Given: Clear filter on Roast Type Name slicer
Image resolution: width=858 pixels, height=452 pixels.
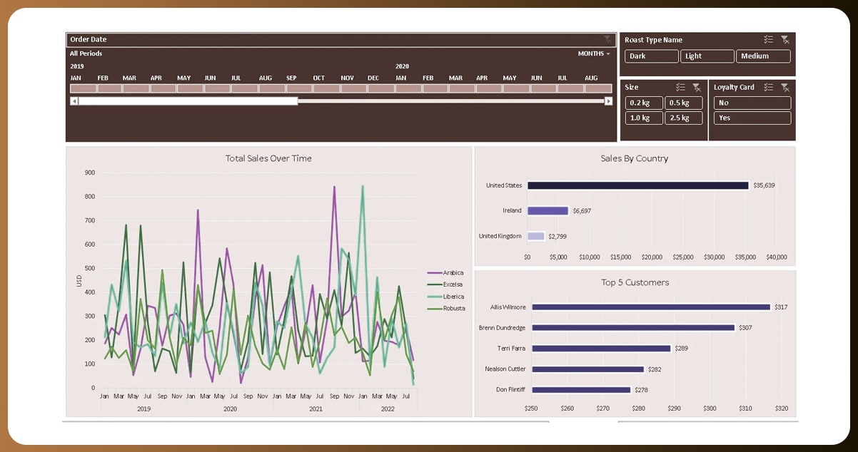Looking at the screenshot, I should tap(785, 40).
